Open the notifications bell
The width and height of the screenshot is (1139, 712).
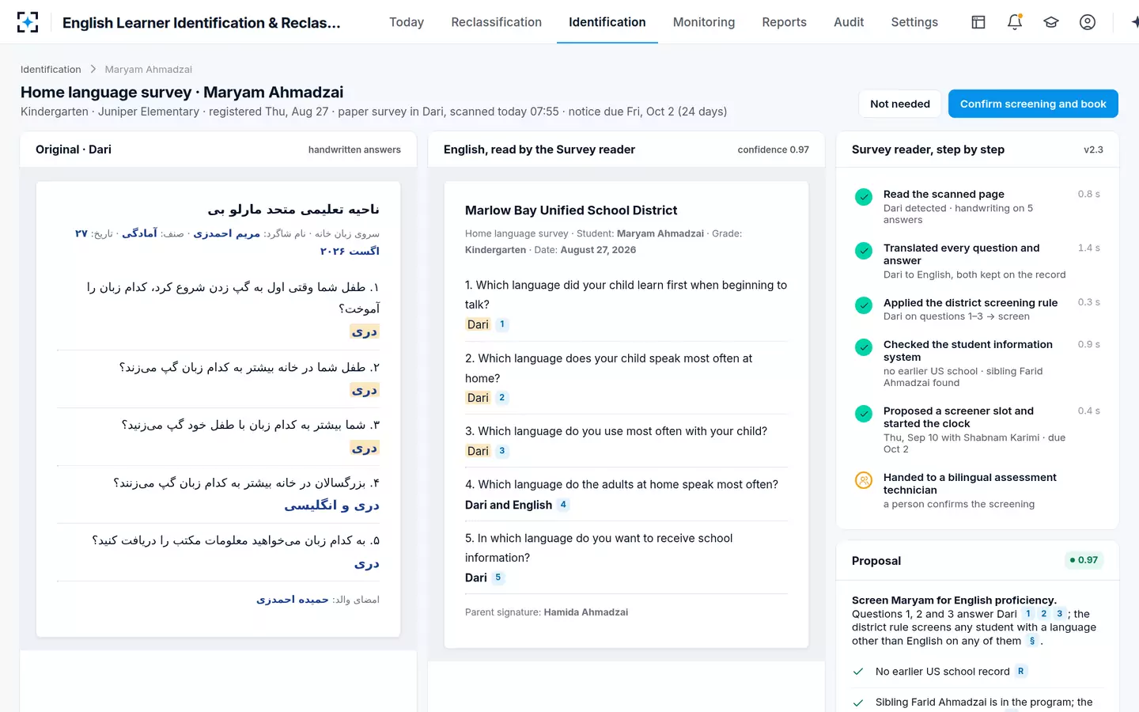click(1015, 22)
